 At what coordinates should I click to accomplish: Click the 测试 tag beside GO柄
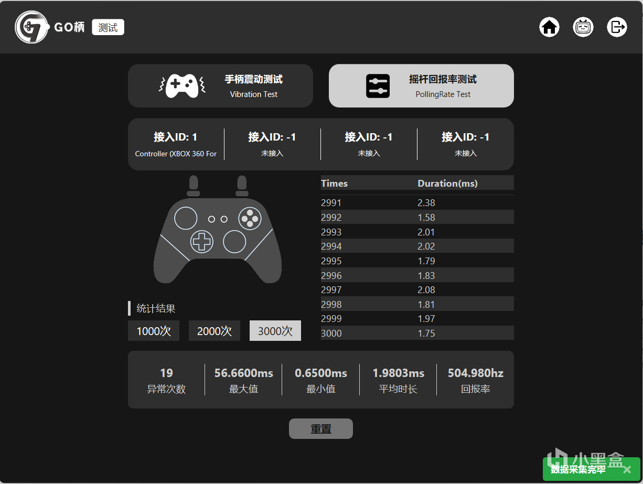(x=108, y=27)
